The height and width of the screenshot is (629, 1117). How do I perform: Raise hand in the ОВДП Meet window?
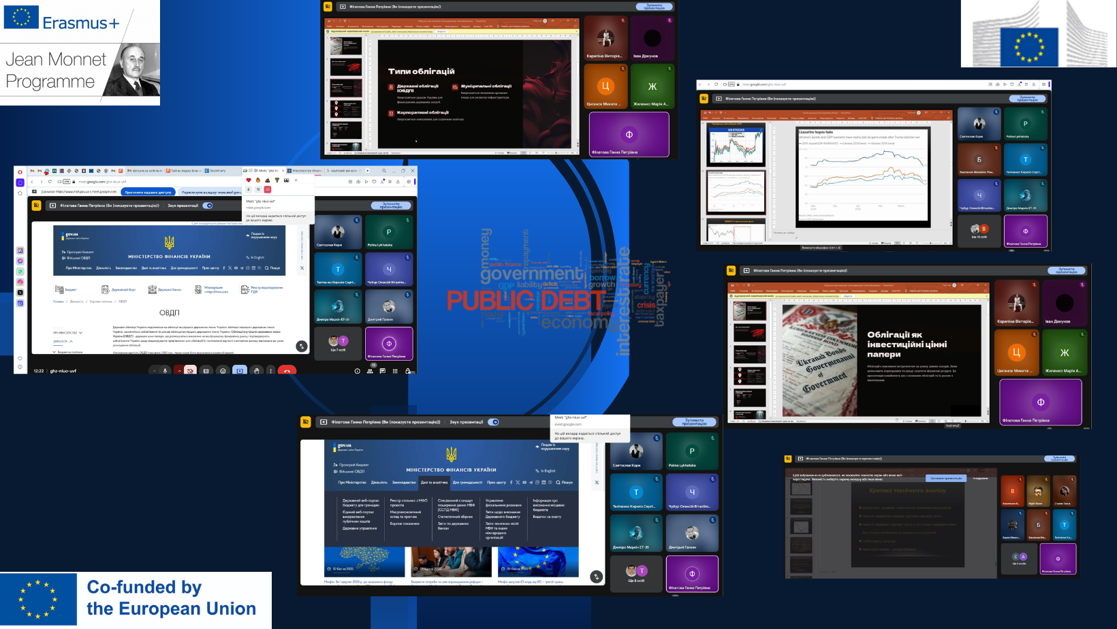pyautogui.click(x=257, y=371)
